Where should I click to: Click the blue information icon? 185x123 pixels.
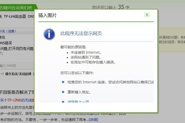49,34
